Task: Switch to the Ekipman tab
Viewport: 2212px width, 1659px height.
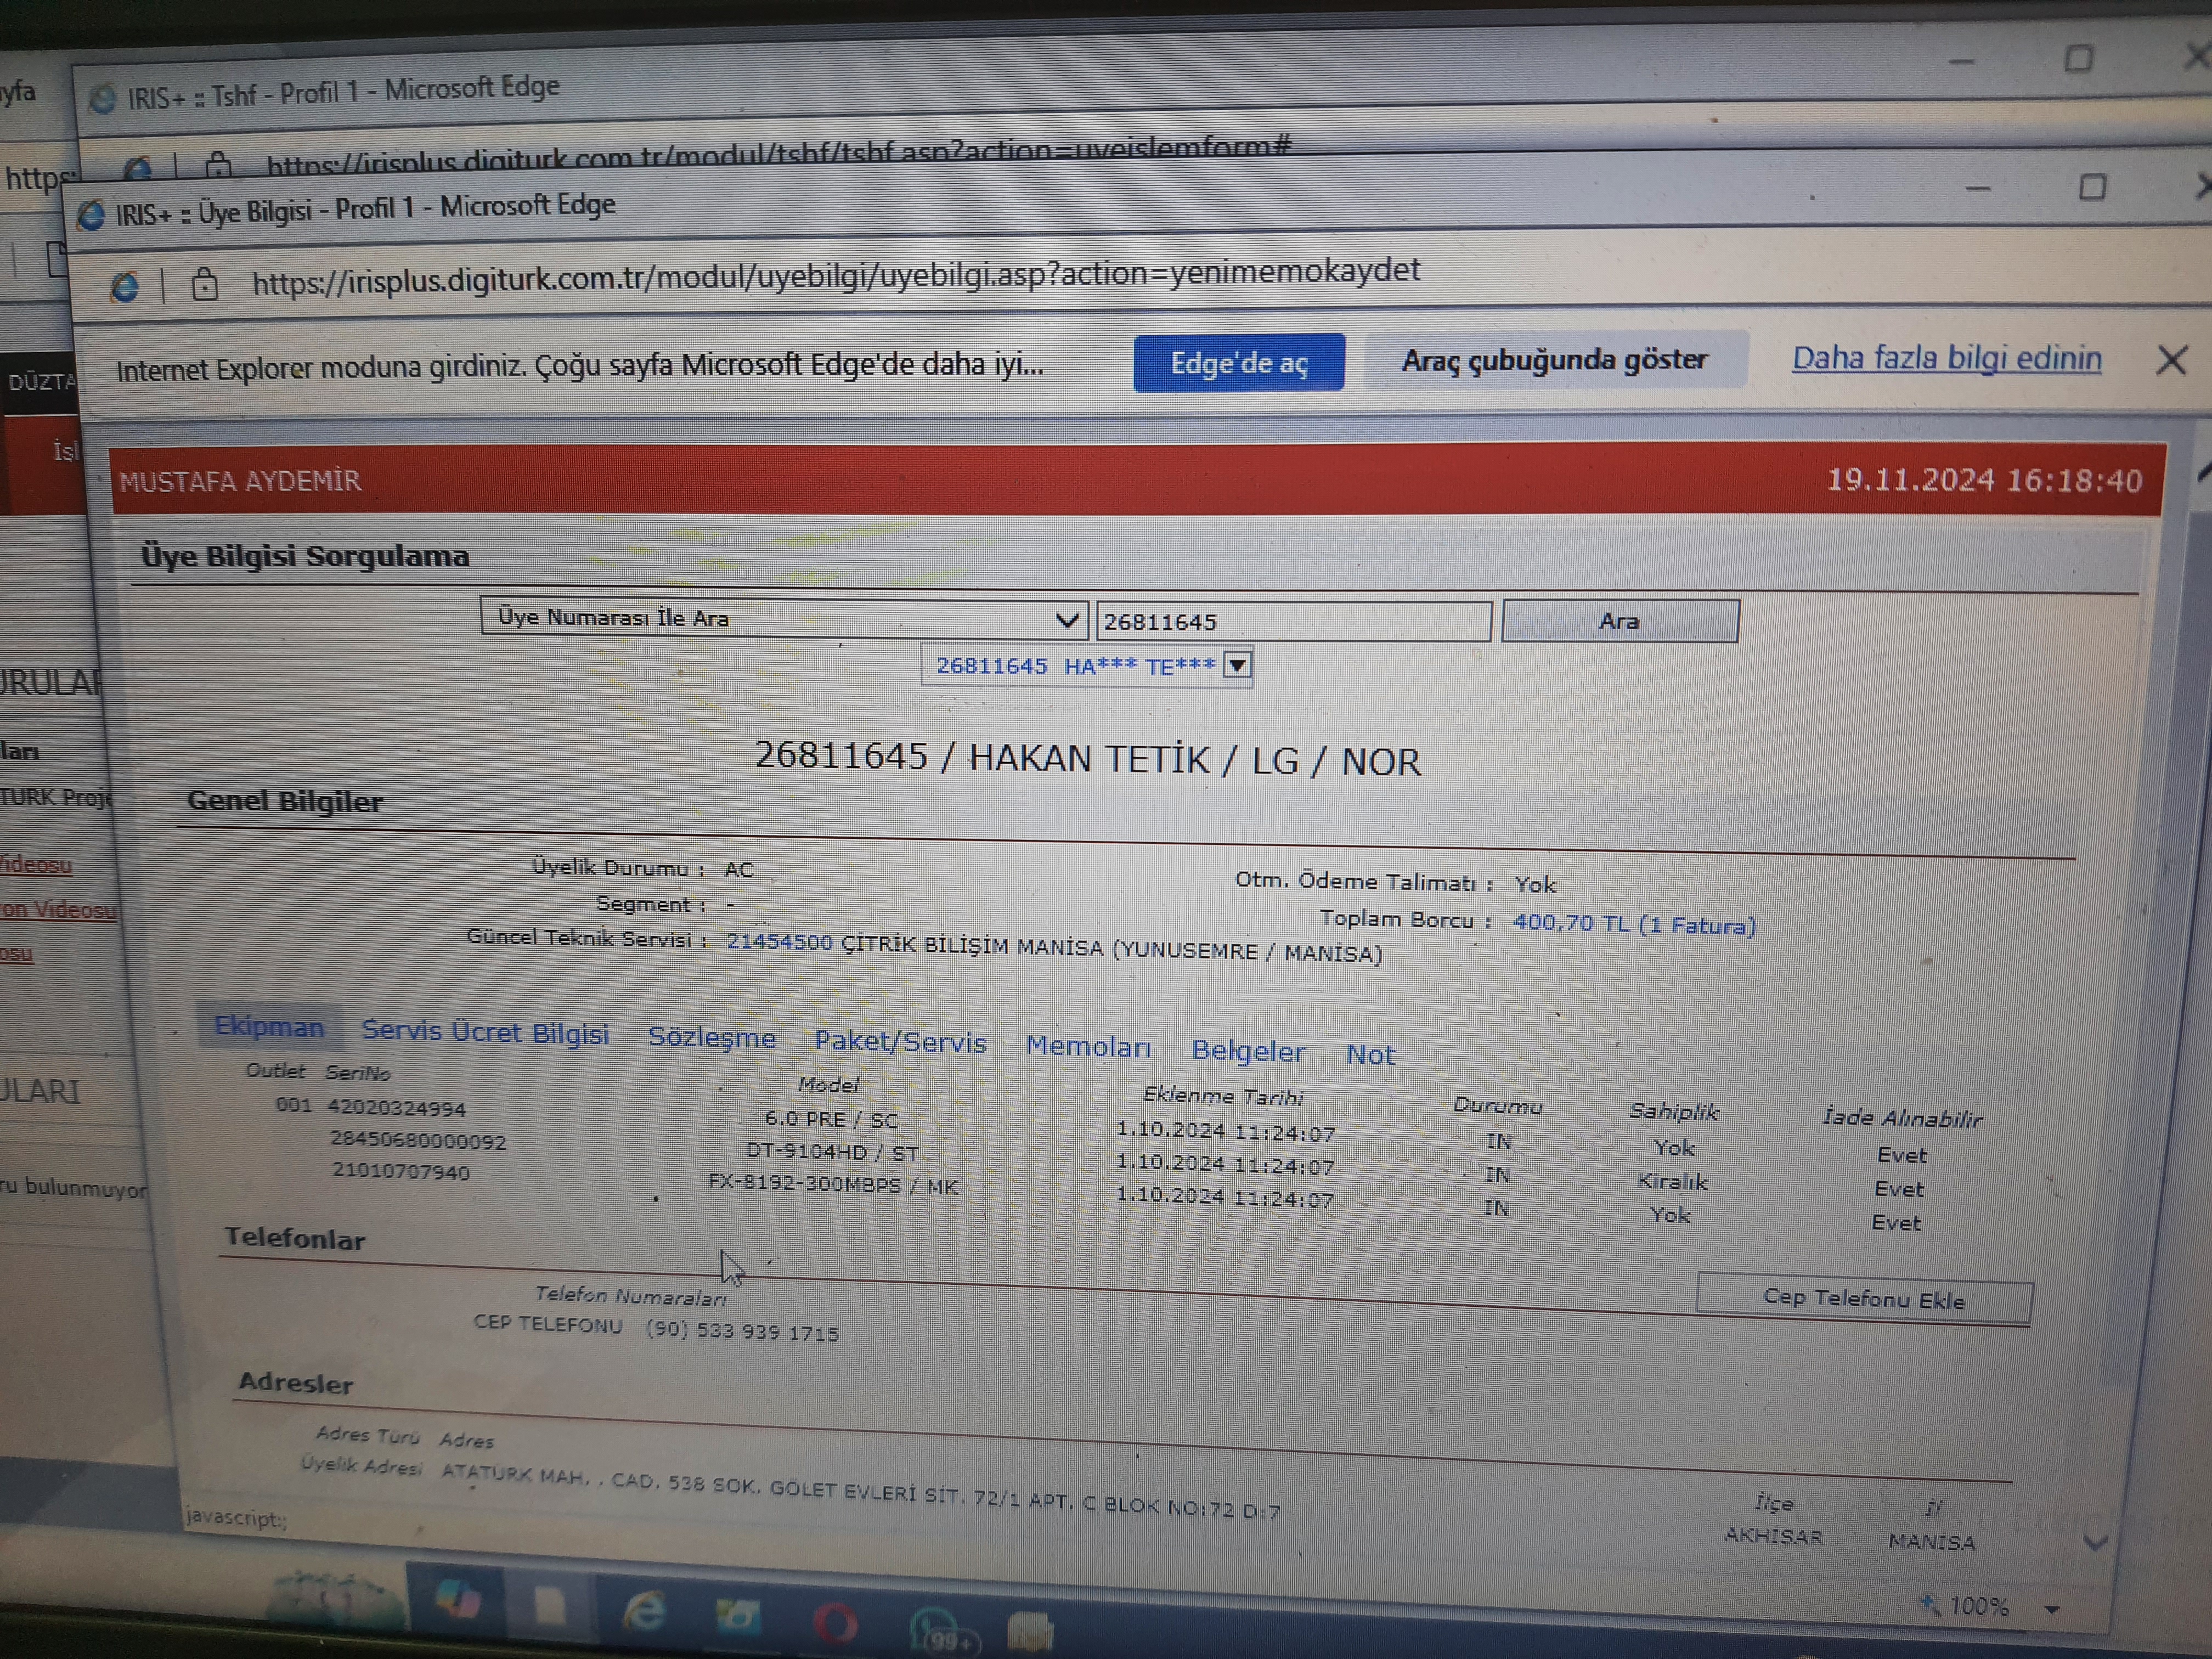Action: point(269,1026)
